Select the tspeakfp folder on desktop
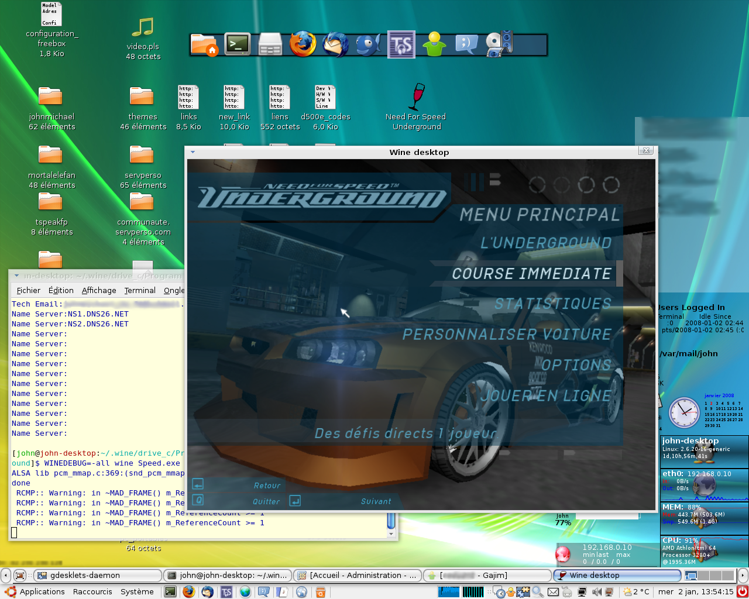Viewport: 749px width, 599px height. click(x=51, y=214)
